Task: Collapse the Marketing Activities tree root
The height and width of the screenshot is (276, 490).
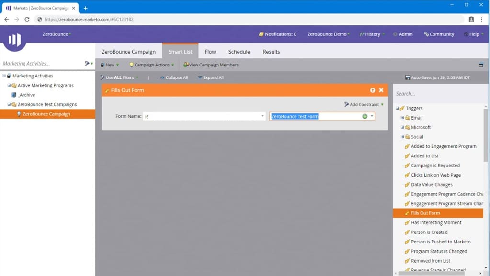Action: tap(4, 76)
